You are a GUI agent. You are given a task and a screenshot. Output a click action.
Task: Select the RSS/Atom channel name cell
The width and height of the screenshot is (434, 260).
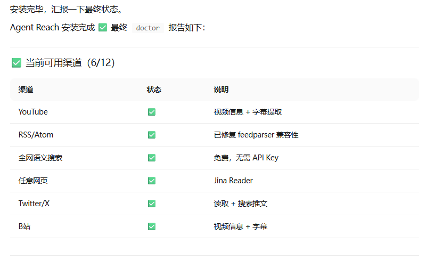pyautogui.click(x=36, y=135)
